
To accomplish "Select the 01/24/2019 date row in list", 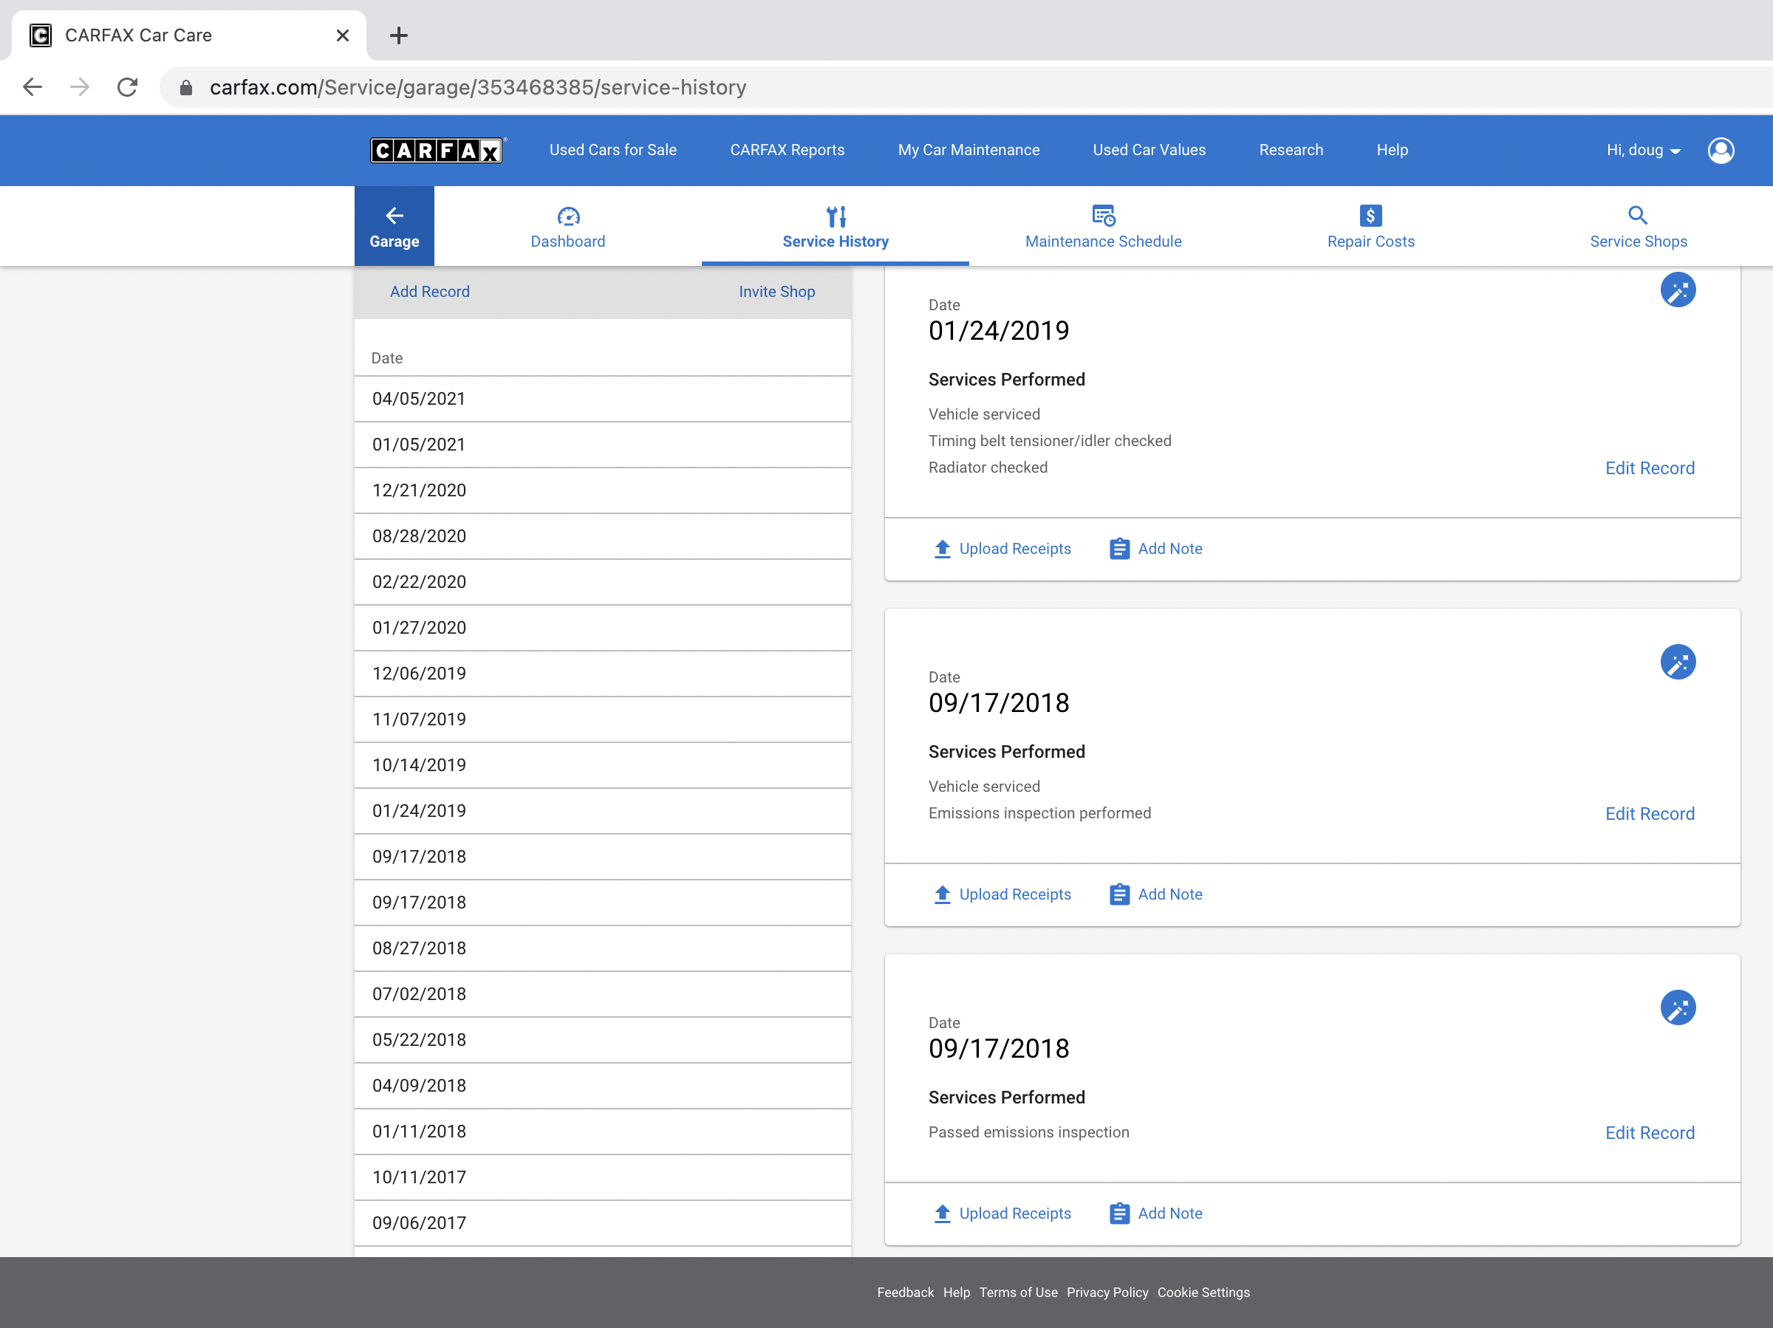I will point(603,810).
